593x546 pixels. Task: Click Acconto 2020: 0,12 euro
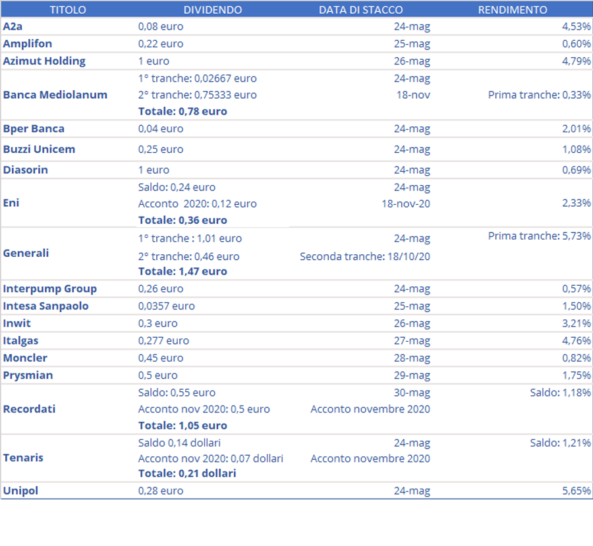tap(198, 204)
